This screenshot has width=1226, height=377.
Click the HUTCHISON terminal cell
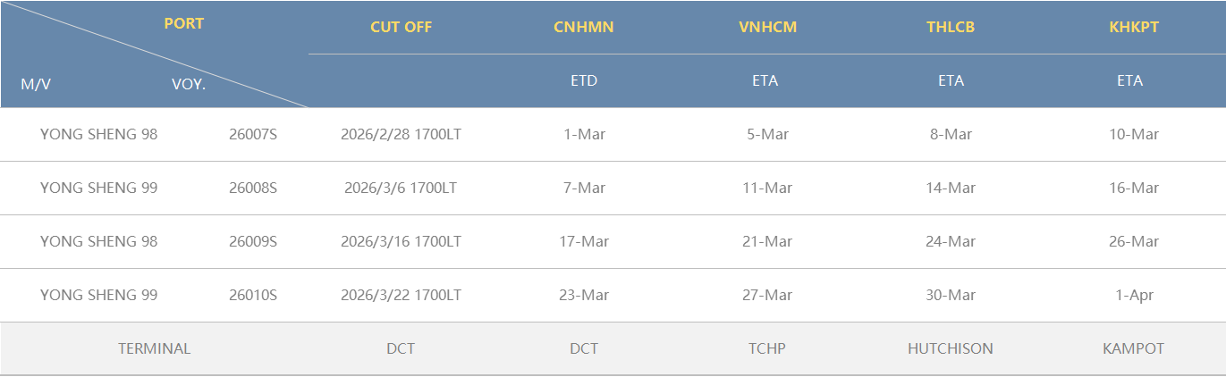coord(951,349)
